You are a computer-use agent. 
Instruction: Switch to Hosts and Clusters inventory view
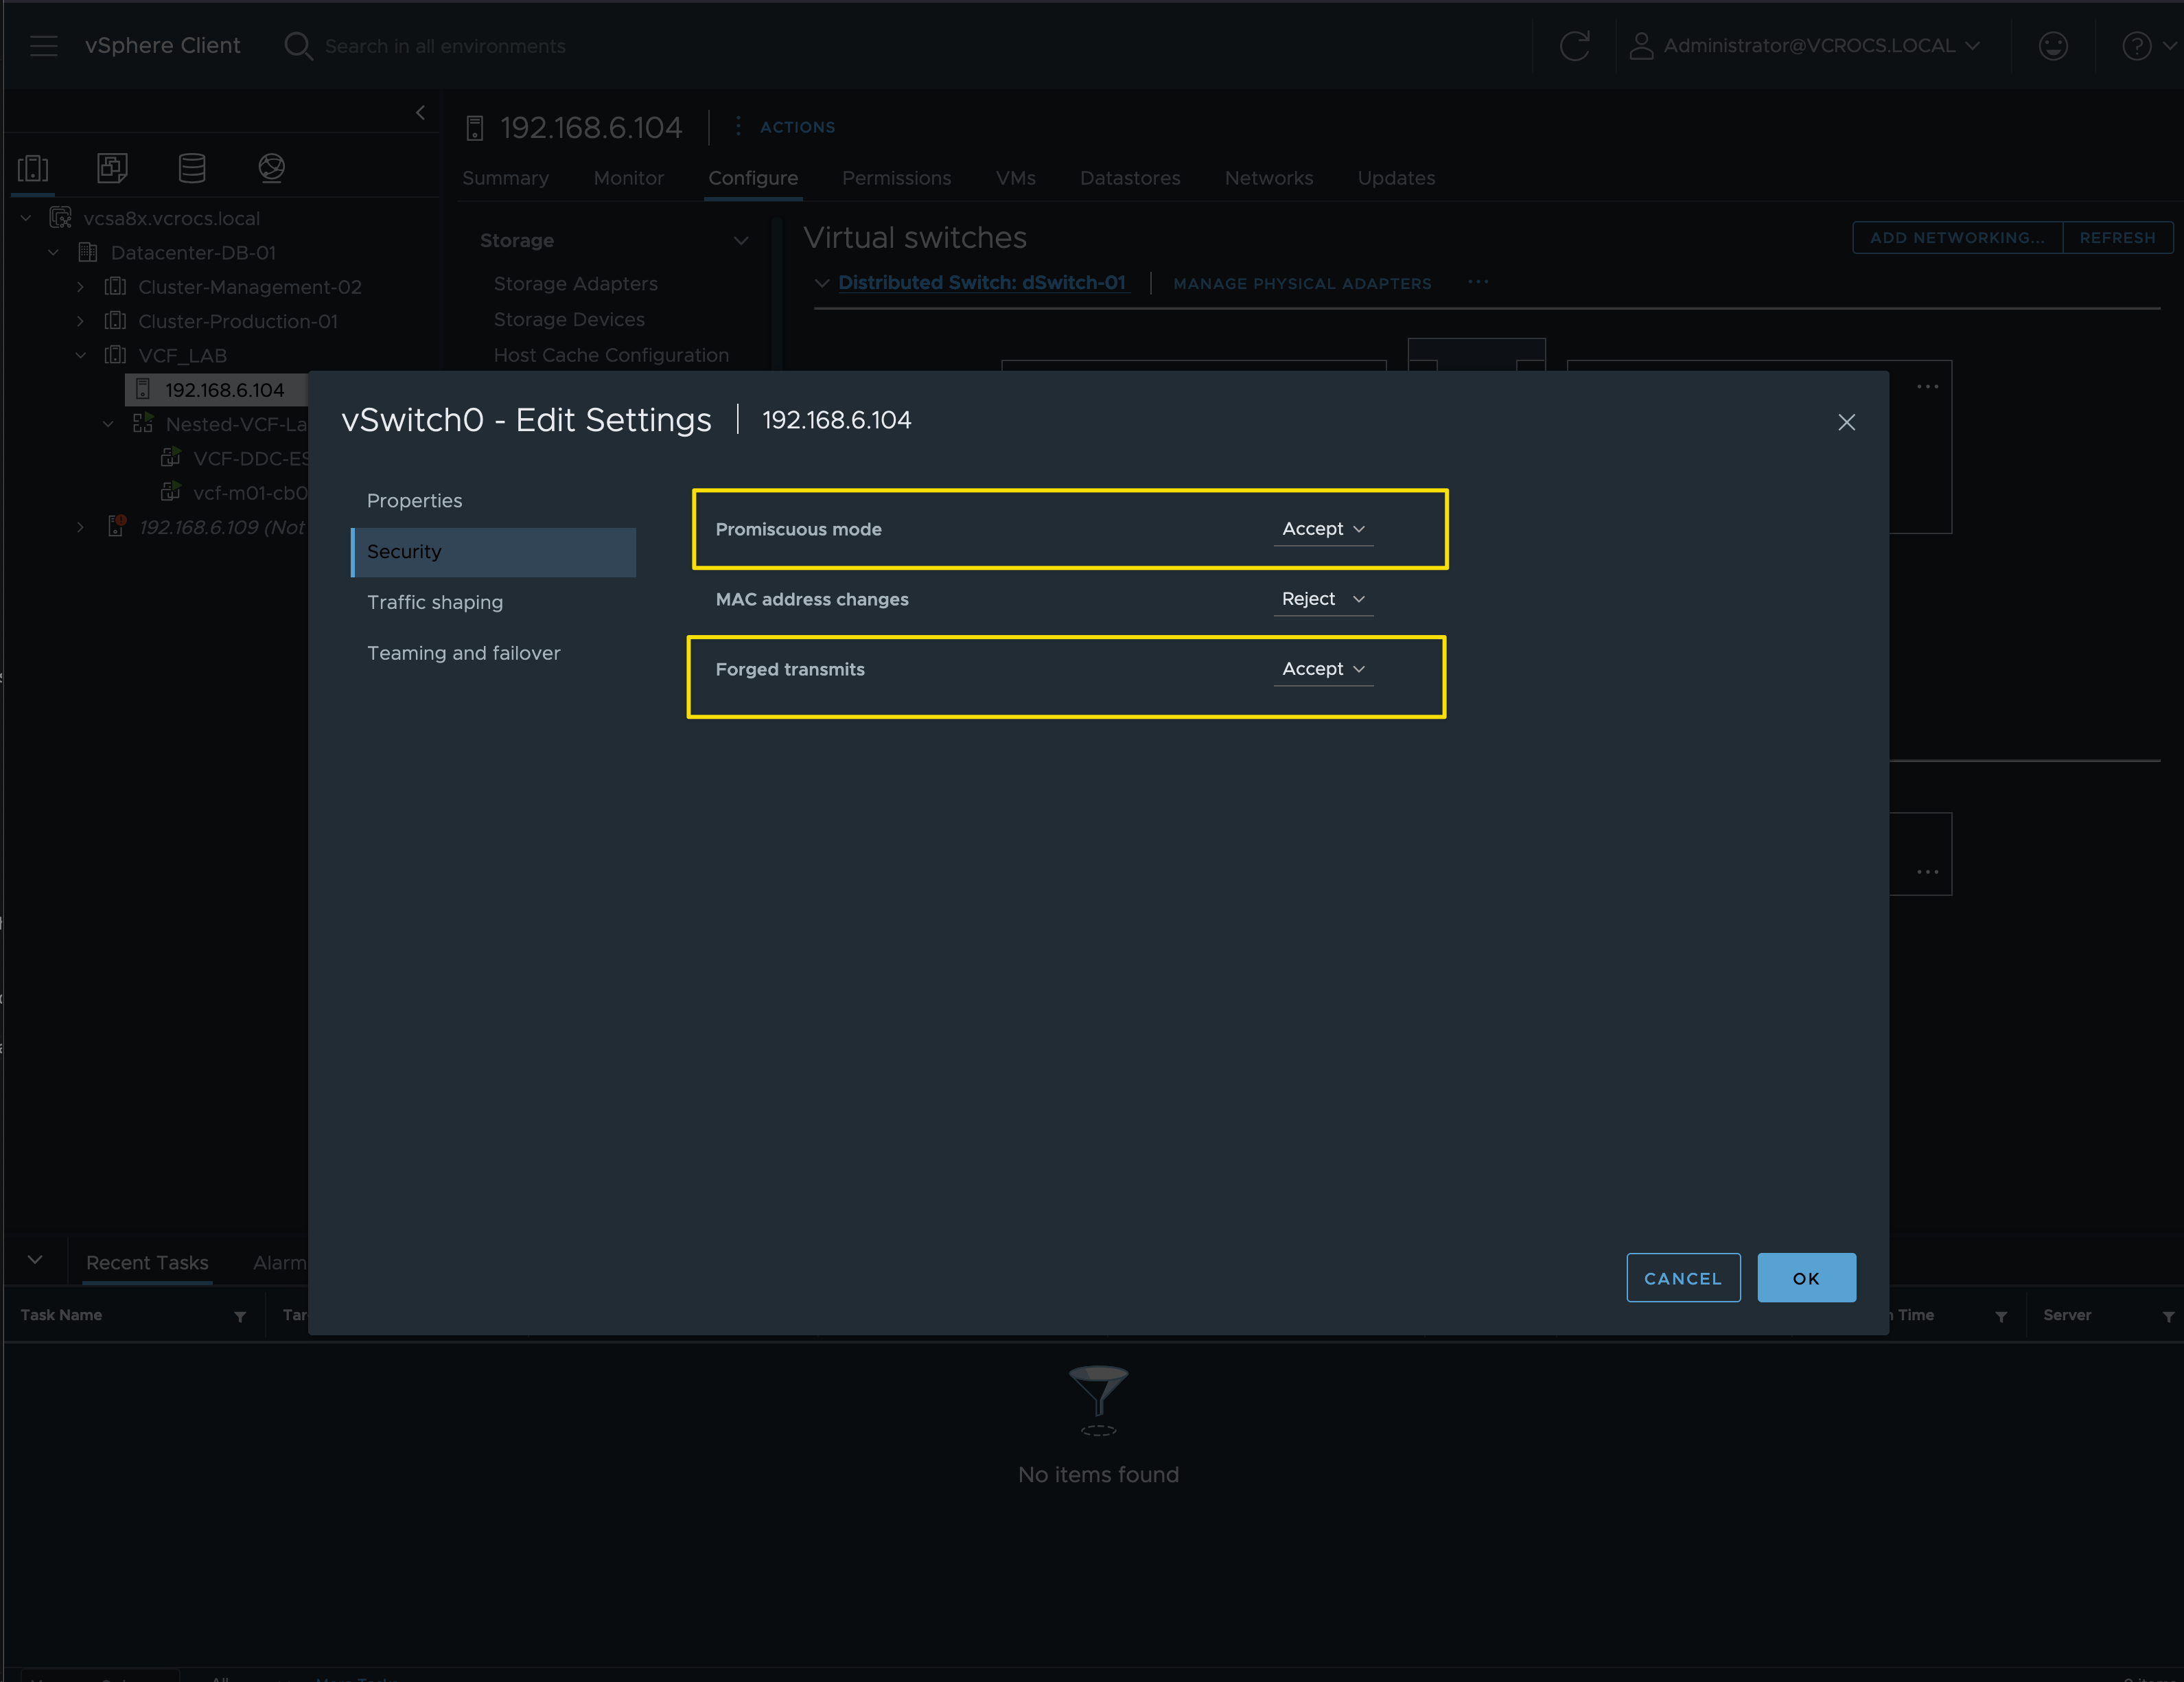click(33, 168)
